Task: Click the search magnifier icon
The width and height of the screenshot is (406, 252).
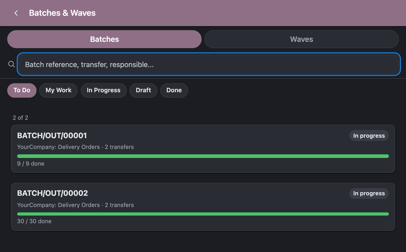Action: pyautogui.click(x=11, y=64)
